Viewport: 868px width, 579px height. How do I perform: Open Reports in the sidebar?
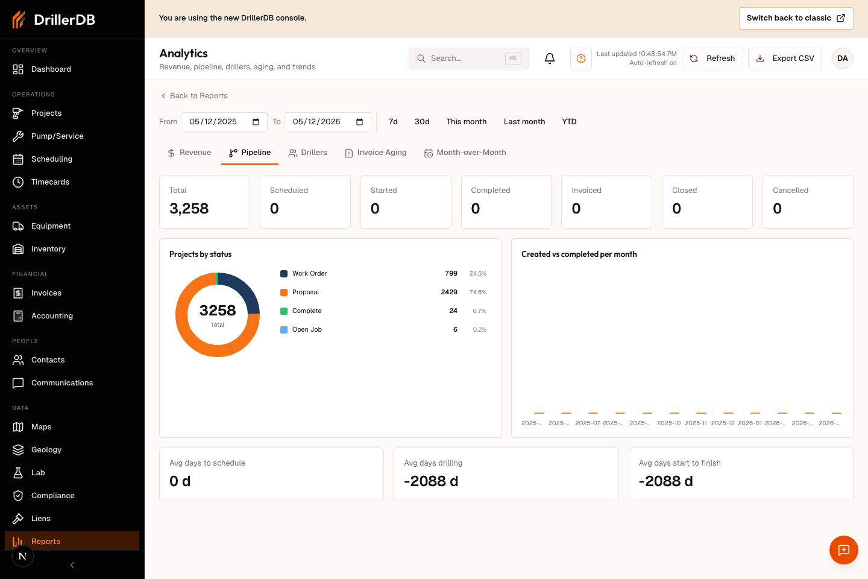tap(72, 541)
